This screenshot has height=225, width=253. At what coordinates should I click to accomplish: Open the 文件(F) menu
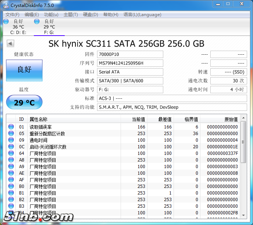point(12,15)
